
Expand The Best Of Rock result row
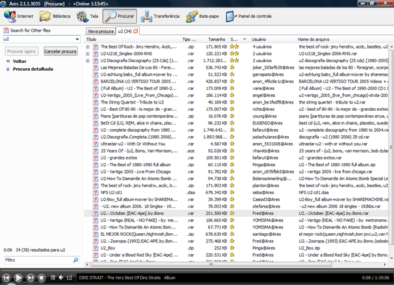(89, 46)
